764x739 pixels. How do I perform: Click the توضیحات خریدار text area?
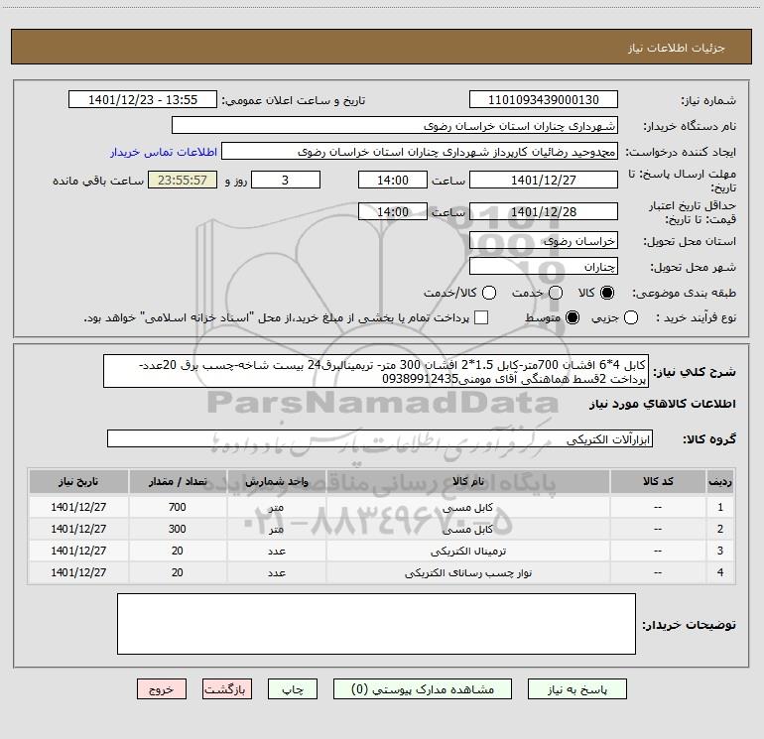376,624
